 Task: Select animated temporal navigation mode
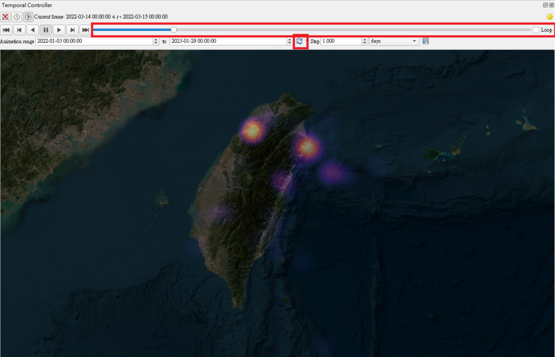coord(28,17)
